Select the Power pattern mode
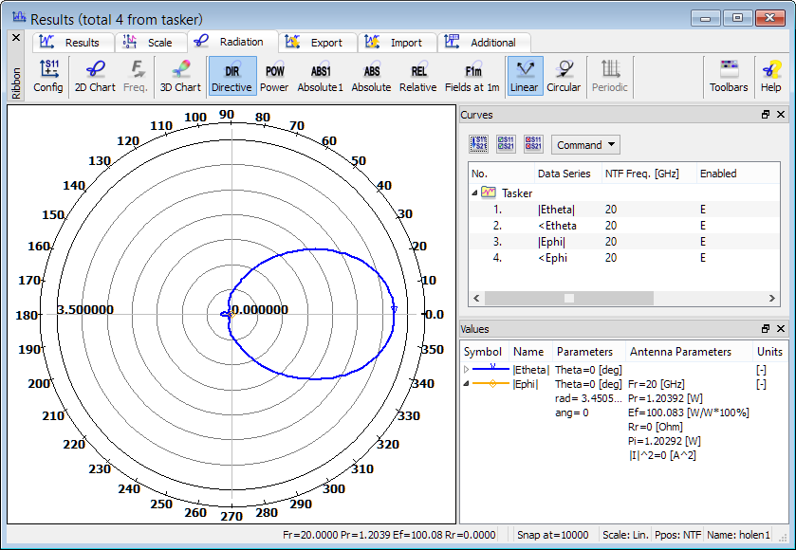Viewport: 796px width, 550px height. point(274,76)
